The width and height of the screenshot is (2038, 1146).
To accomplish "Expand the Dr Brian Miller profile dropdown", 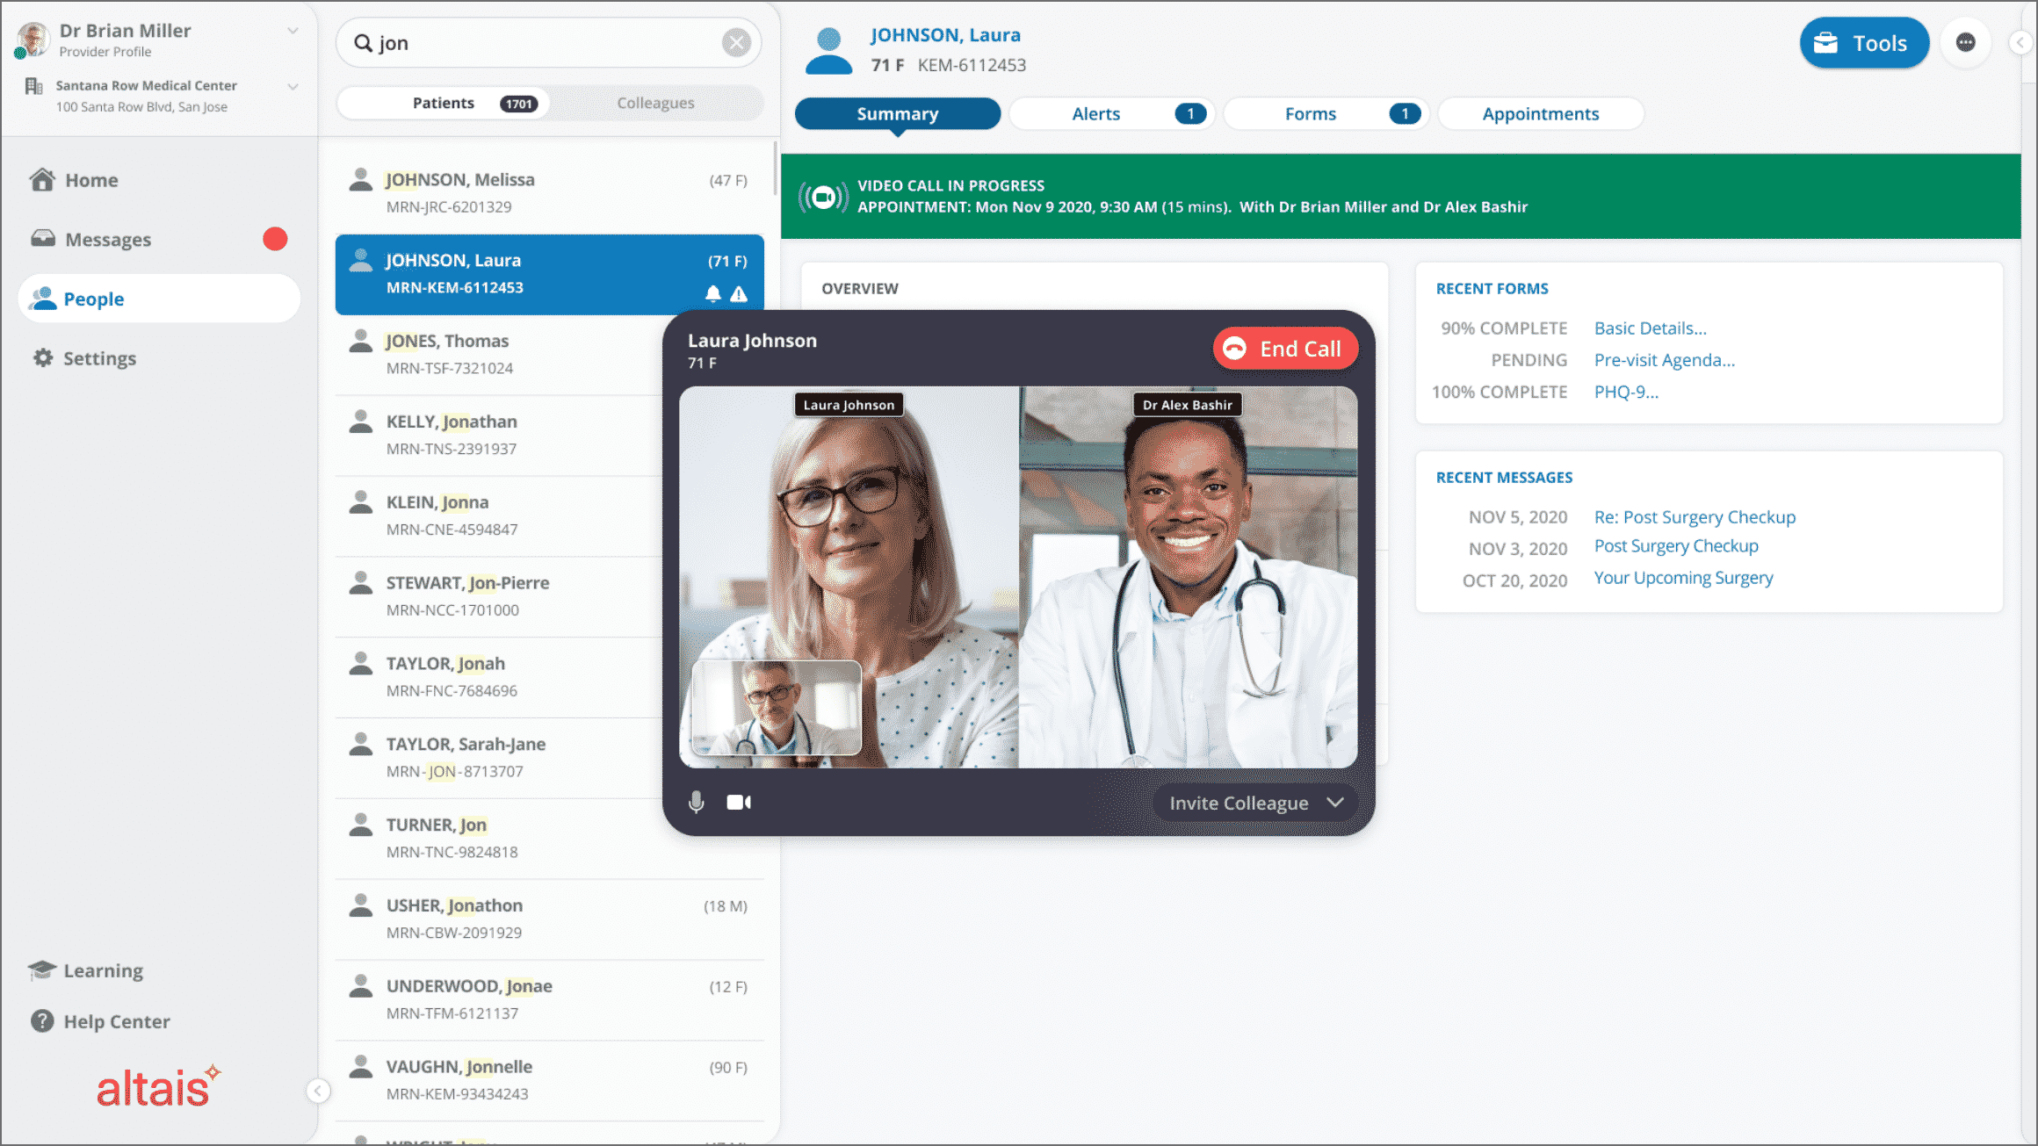I will (x=293, y=31).
